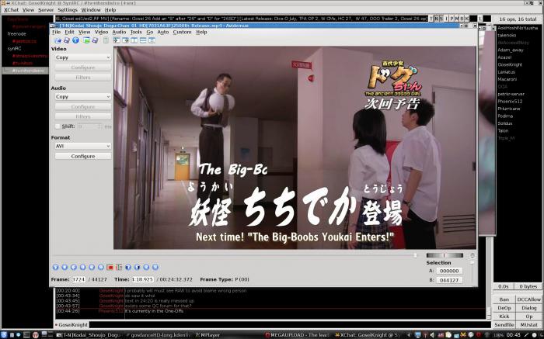The width and height of the screenshot is (544, 339).
Task: Click the Save project toolbar icon
Action: (95, 40)
